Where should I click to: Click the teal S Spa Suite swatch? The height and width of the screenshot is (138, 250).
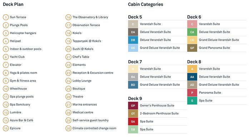point(192,101)
